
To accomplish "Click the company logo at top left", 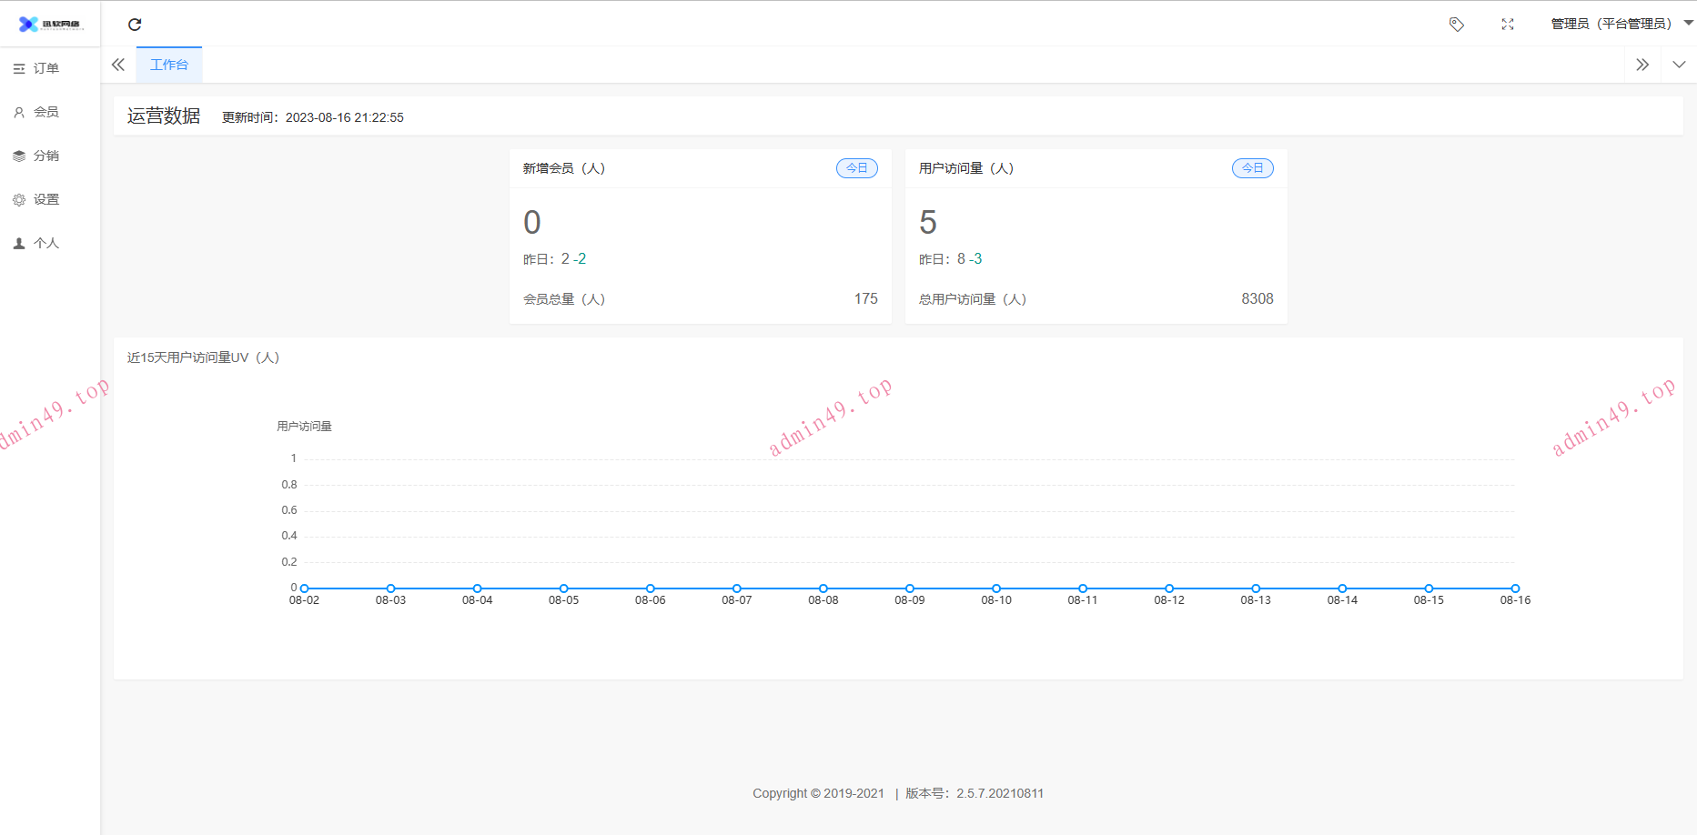I will coord(50,25).
